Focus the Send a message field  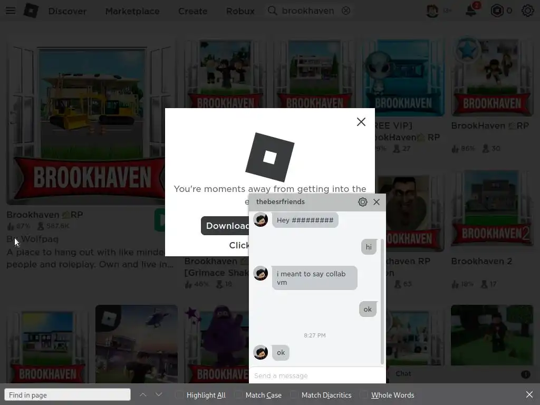317,375
